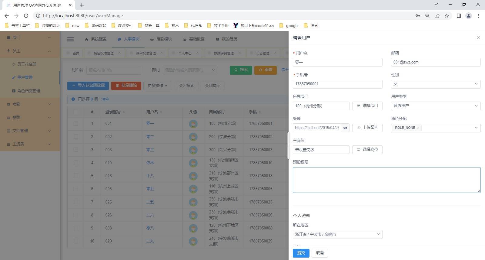Close the 个人中心 tab

(197, 53)
